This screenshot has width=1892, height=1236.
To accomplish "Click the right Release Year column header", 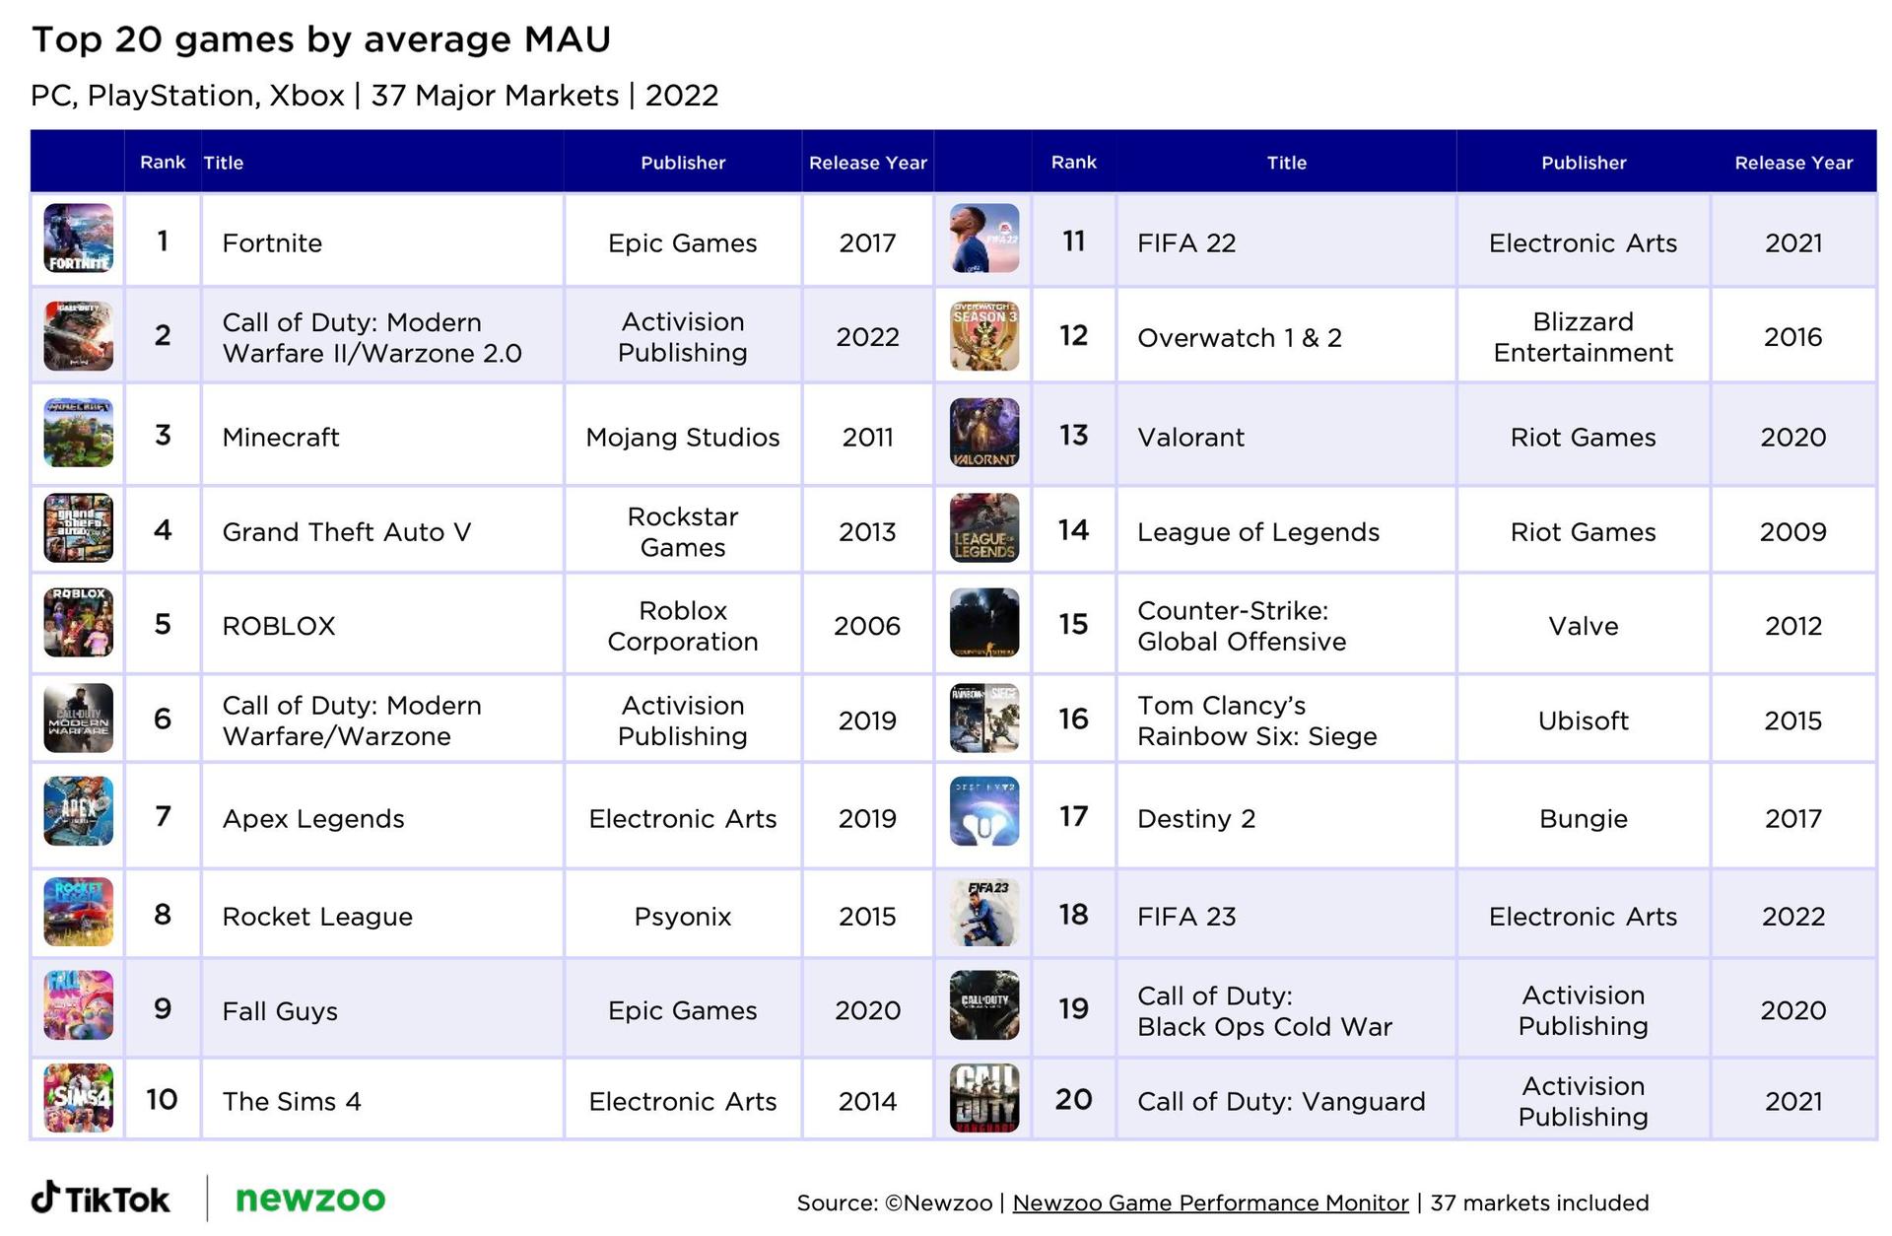I will [x=1792, y=163].
